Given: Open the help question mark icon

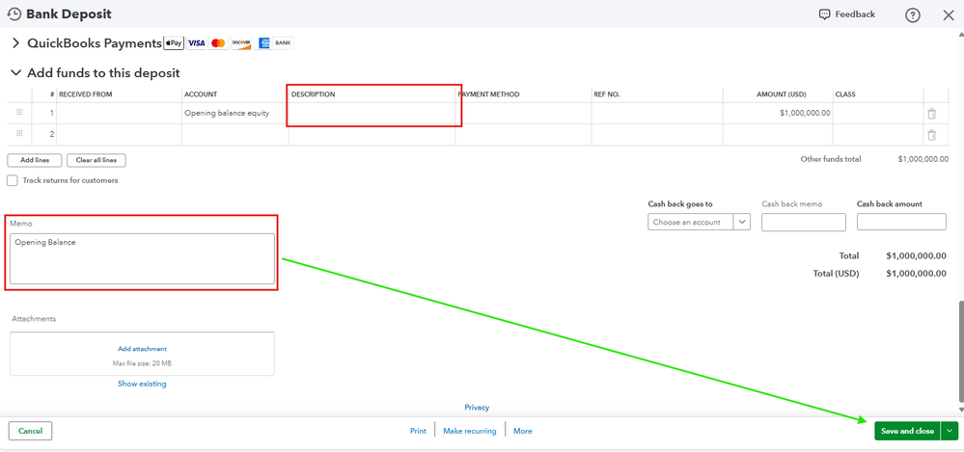Looking at the screenshot, I should click(913, 15).
